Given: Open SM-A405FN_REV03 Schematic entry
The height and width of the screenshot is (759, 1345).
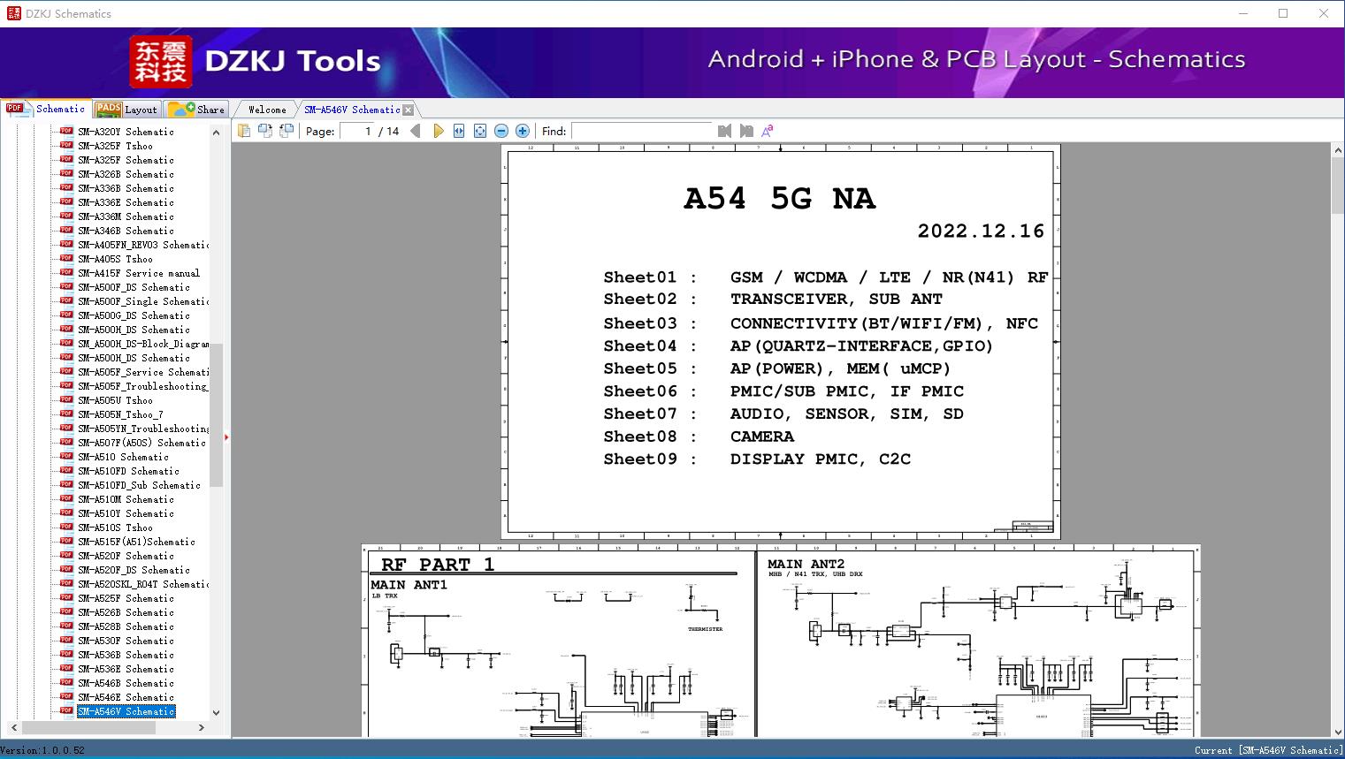Looking at the screenshot, I should click(x=143, y=245).
